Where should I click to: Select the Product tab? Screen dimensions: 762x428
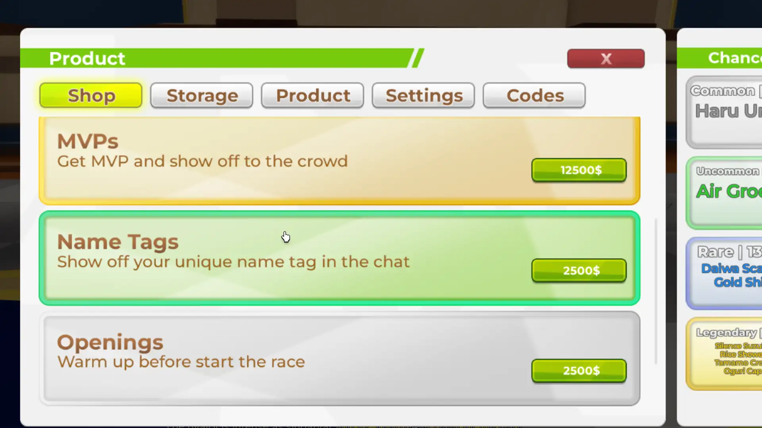(x=312, y=96)
